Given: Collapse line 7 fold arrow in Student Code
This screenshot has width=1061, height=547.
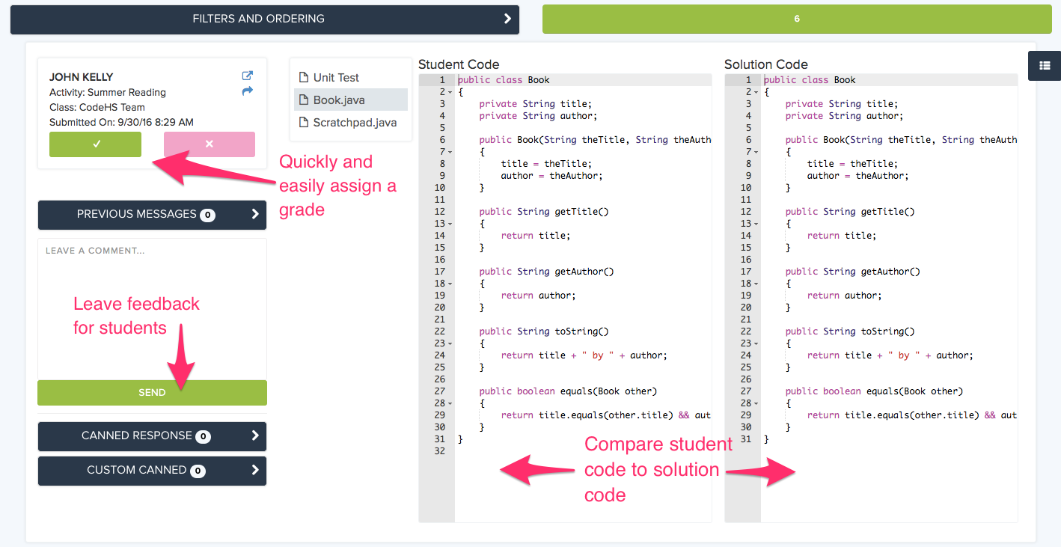Looking at the screenshot, I should pyautogui.click(x=450, y=152).
